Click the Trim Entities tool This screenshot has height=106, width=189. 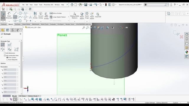point(35,15)
